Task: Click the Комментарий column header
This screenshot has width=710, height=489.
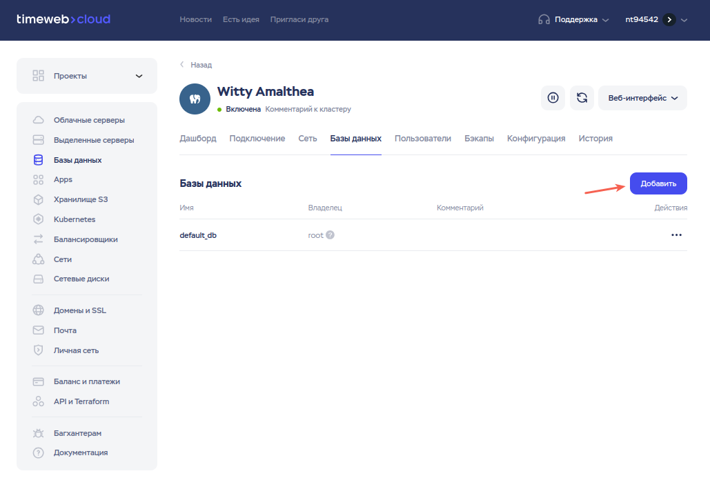Action: 460,208
